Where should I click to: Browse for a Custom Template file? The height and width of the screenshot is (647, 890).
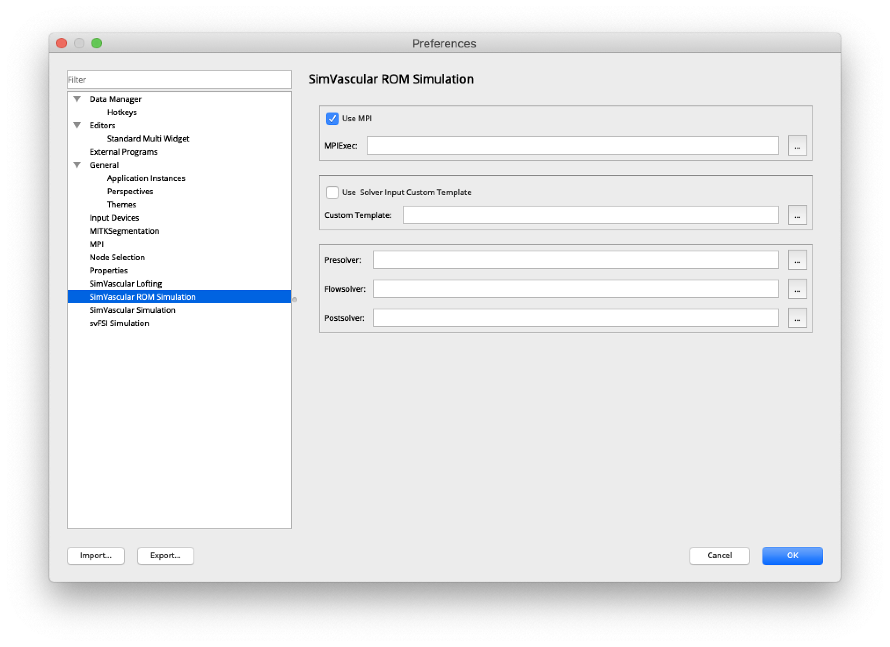[797, 215]
